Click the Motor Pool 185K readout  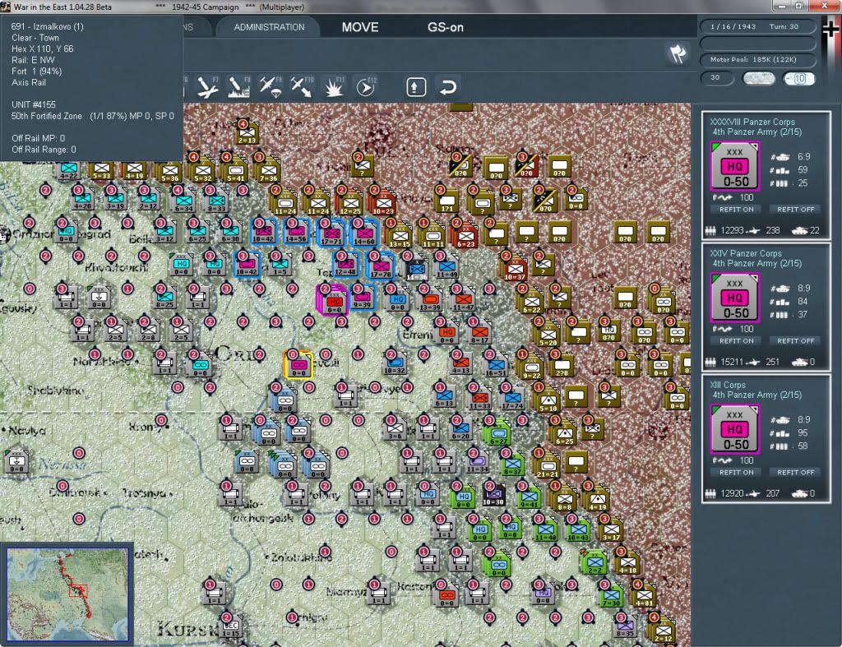757,59
